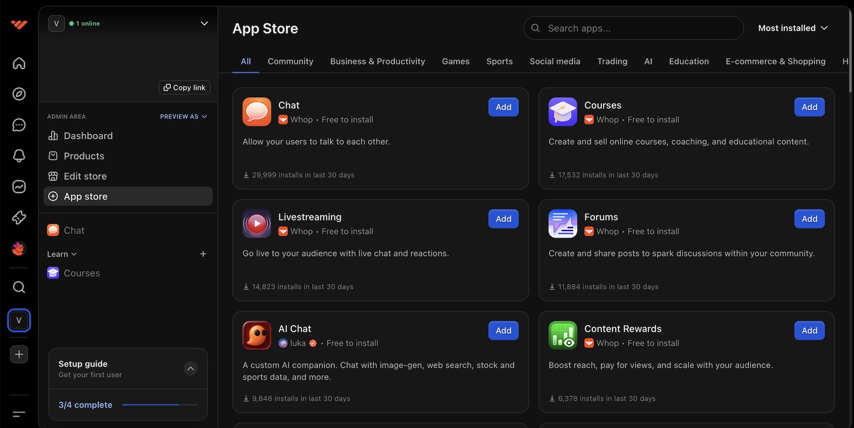
Task: Click the "1 online" status text
Action: (88, 23)
